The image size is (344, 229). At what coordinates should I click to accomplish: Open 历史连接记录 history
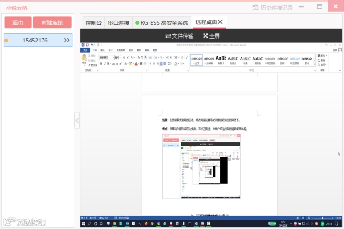pyautogui.click(x=272, y=8)
